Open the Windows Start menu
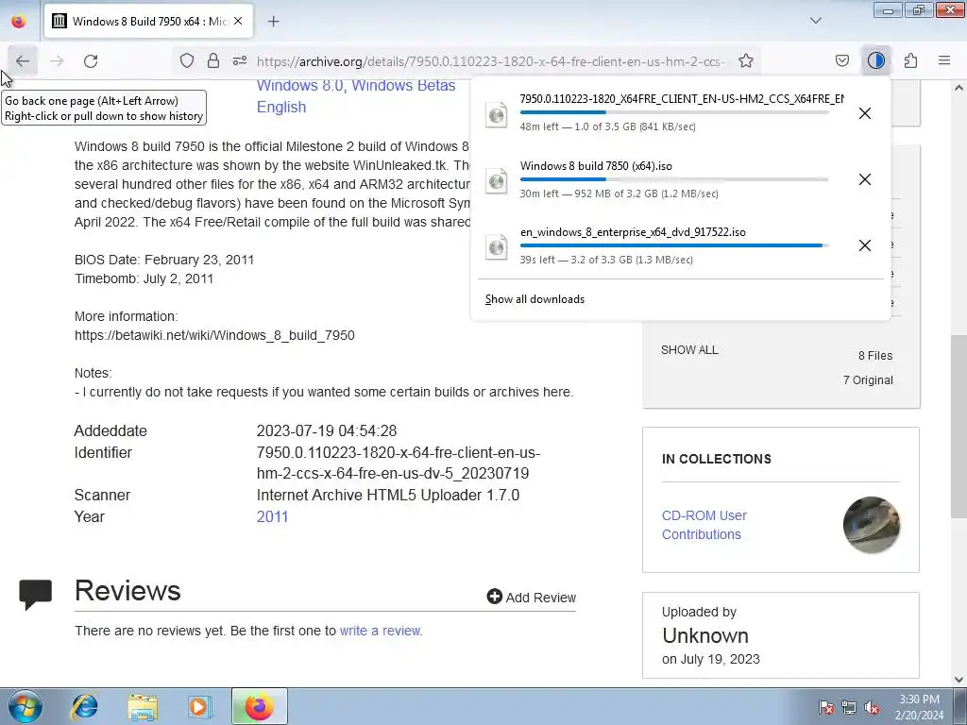 tap(25, 706)
